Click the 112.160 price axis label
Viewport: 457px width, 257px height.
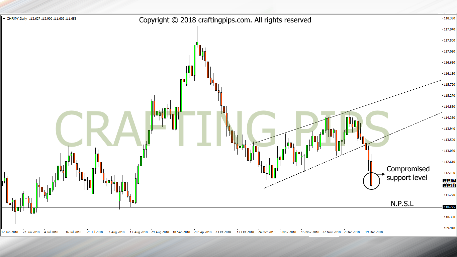click(x=449, y=173)
